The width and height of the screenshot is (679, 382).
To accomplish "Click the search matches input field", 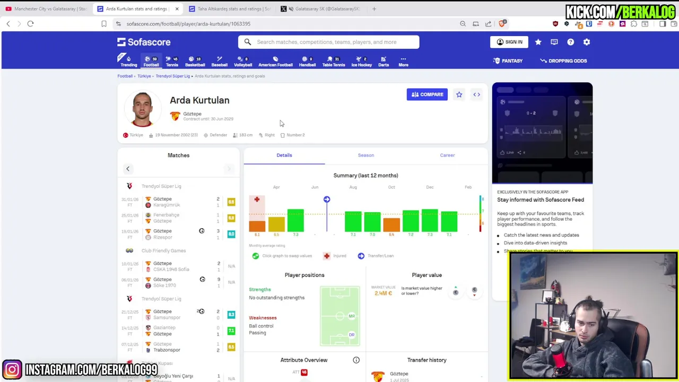I will 328,42.
